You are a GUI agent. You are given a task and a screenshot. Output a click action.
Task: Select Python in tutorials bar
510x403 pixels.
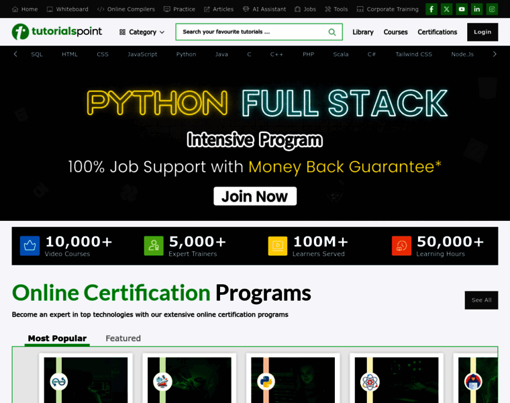coord(186,54)
